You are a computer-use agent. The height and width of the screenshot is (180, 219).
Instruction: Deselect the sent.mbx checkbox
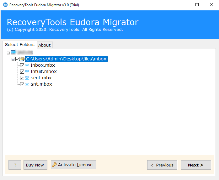click(x=22, y=78)
